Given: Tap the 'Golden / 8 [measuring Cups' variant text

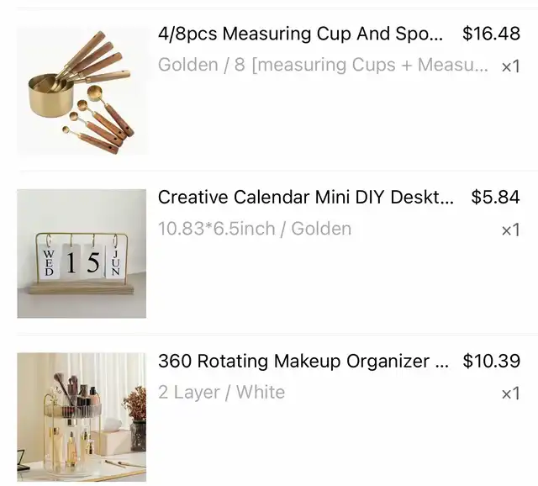Looking at the screenshot, I should (323, 65).
